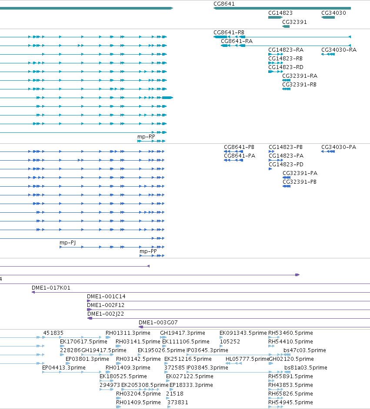This screenshot has height=409, width=370.
Task: Click the CG14823-RB transcript label
Action: pos(285,59)
